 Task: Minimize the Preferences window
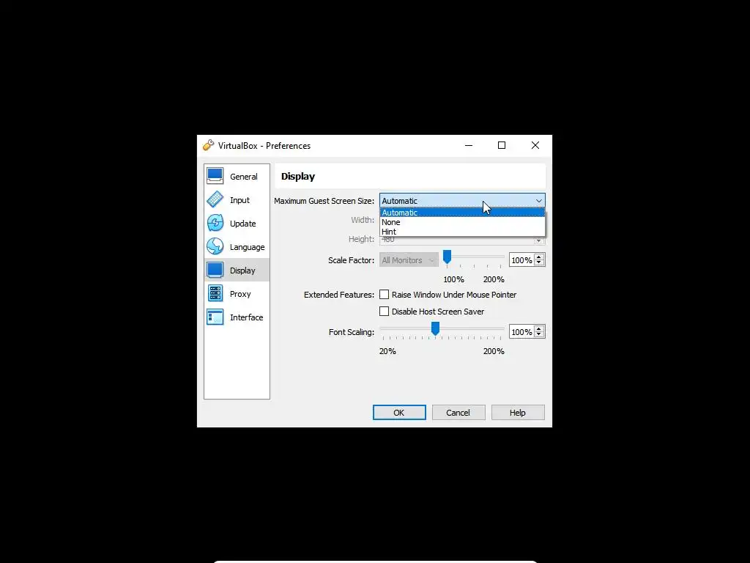pyautogui.click(x=469, y=146)
